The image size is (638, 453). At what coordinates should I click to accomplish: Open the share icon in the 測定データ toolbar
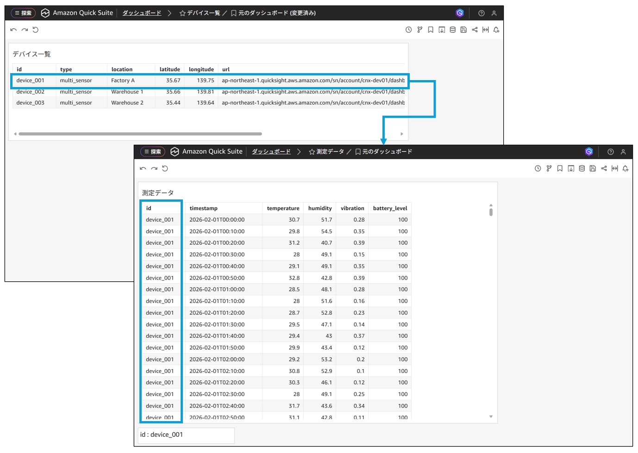pyautogui.click(x=604, y=168)
